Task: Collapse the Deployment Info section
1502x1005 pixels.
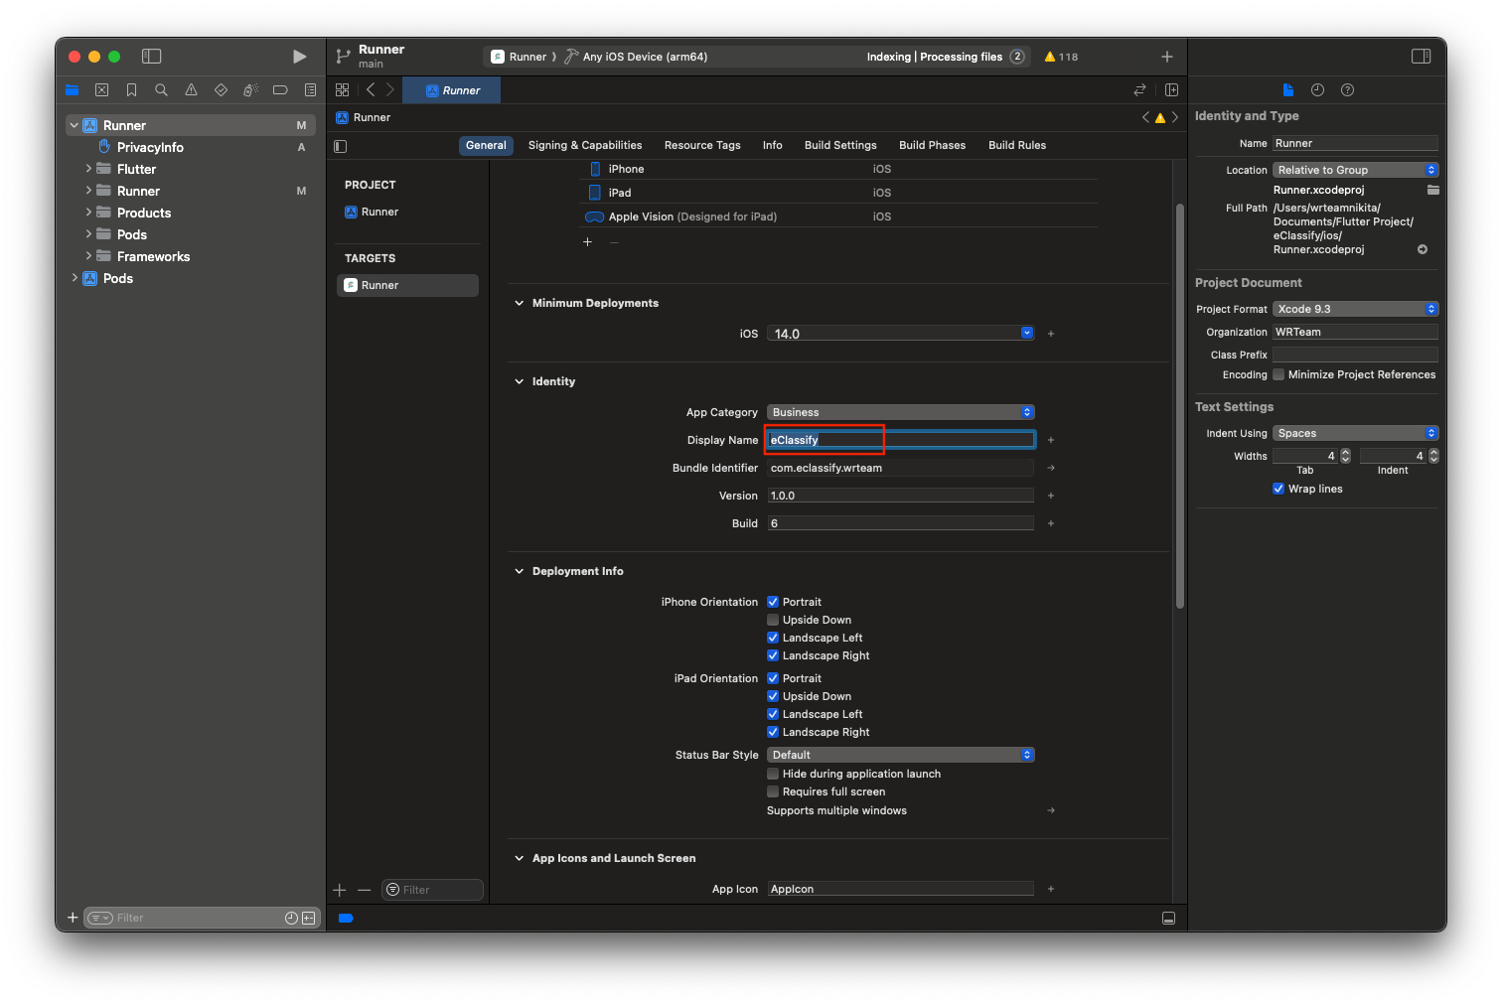Action: coord(519,571)
